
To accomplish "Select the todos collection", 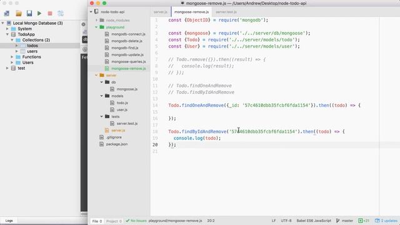I will tap(32, 46).
